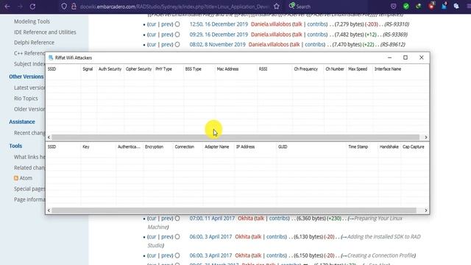Screen dimensions: 471x265
Task: Maximize the Riffat Wifi Attackers window
Action: point(406,57)
